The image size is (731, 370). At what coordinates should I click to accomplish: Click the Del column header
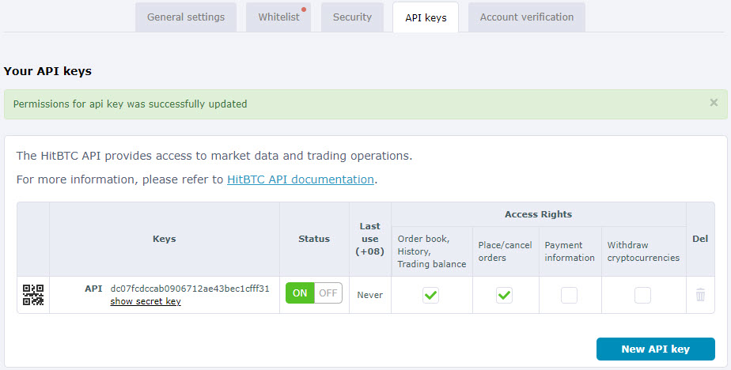[700, 239]
